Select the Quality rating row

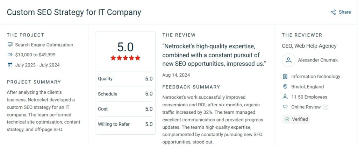[125, 79]
